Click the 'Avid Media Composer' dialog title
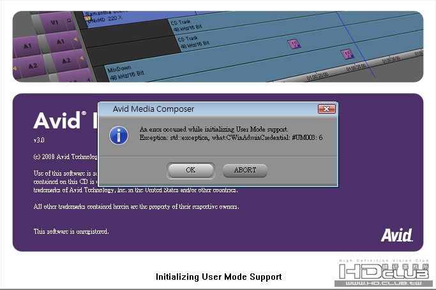 tap(153, 109)
